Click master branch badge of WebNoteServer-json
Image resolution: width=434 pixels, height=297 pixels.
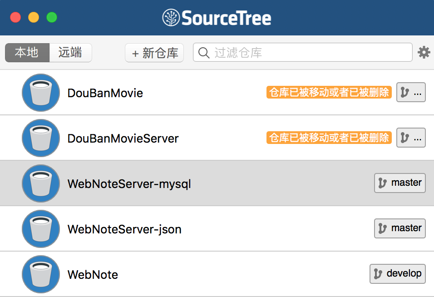[x=399, y=228]
